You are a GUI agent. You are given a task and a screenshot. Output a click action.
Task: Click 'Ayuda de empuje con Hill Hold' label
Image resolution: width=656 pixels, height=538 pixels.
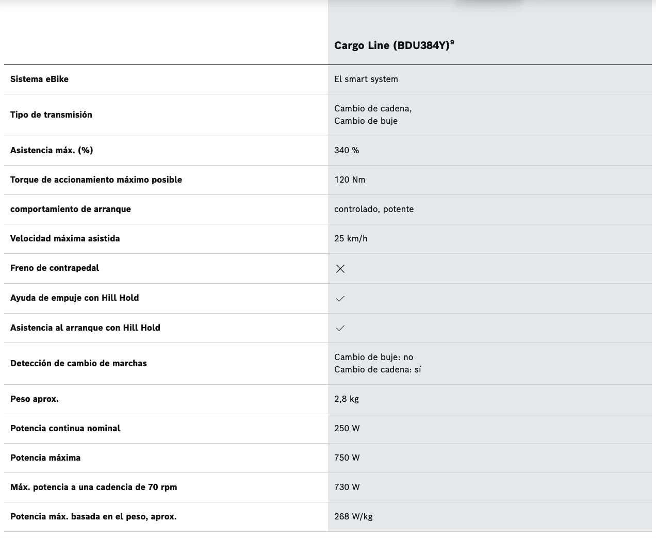click(74, 298)
